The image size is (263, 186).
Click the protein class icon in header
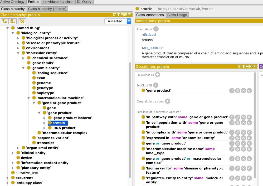137,9
